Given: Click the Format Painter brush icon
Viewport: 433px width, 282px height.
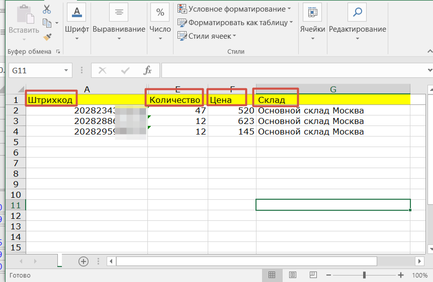Looking at the screenshot, I should pos(47,37).
